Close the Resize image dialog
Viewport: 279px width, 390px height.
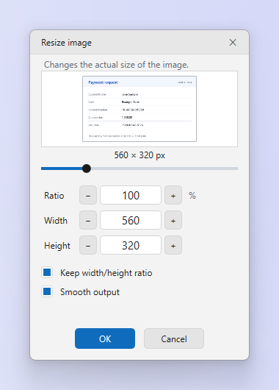click(233, 42)
